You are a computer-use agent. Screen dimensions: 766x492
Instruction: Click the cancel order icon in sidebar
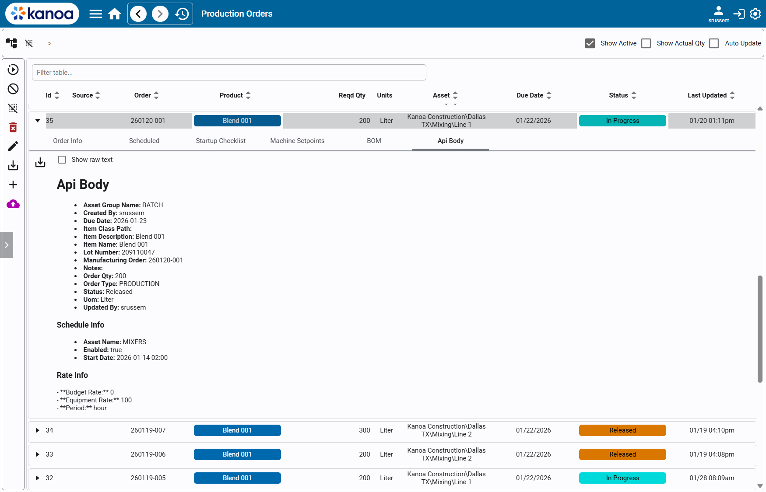point(13,89)
